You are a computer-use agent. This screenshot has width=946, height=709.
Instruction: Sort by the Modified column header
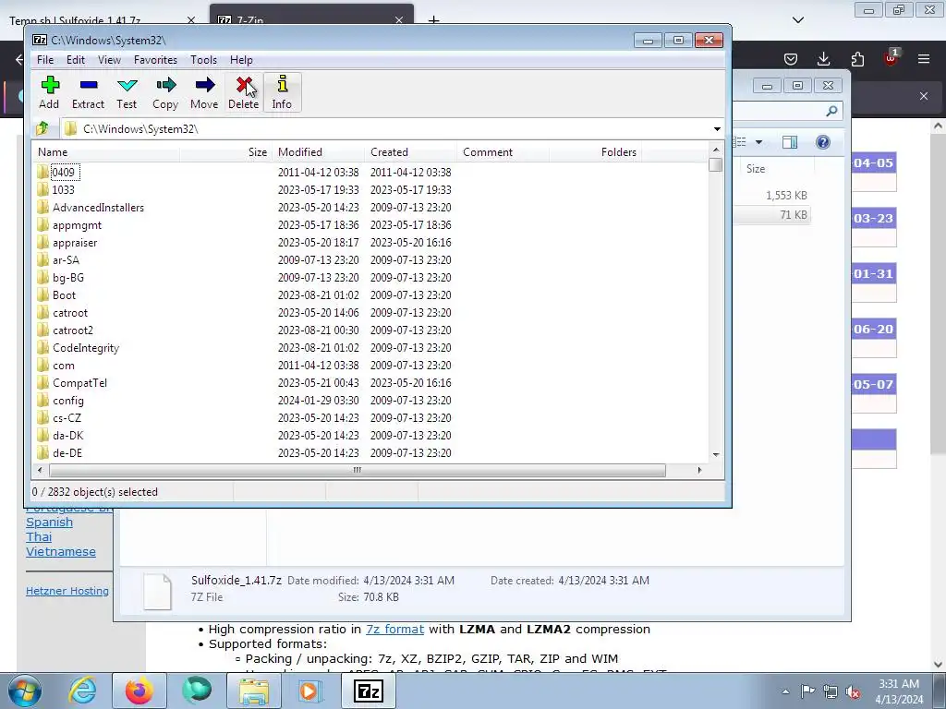319,152
